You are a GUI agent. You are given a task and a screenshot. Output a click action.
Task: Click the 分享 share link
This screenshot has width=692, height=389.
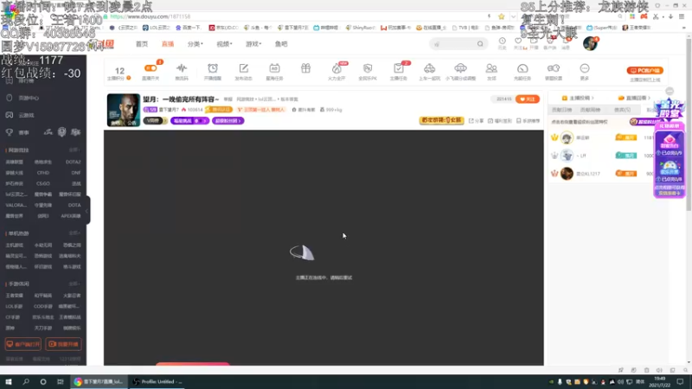click(x=476, y=120)
